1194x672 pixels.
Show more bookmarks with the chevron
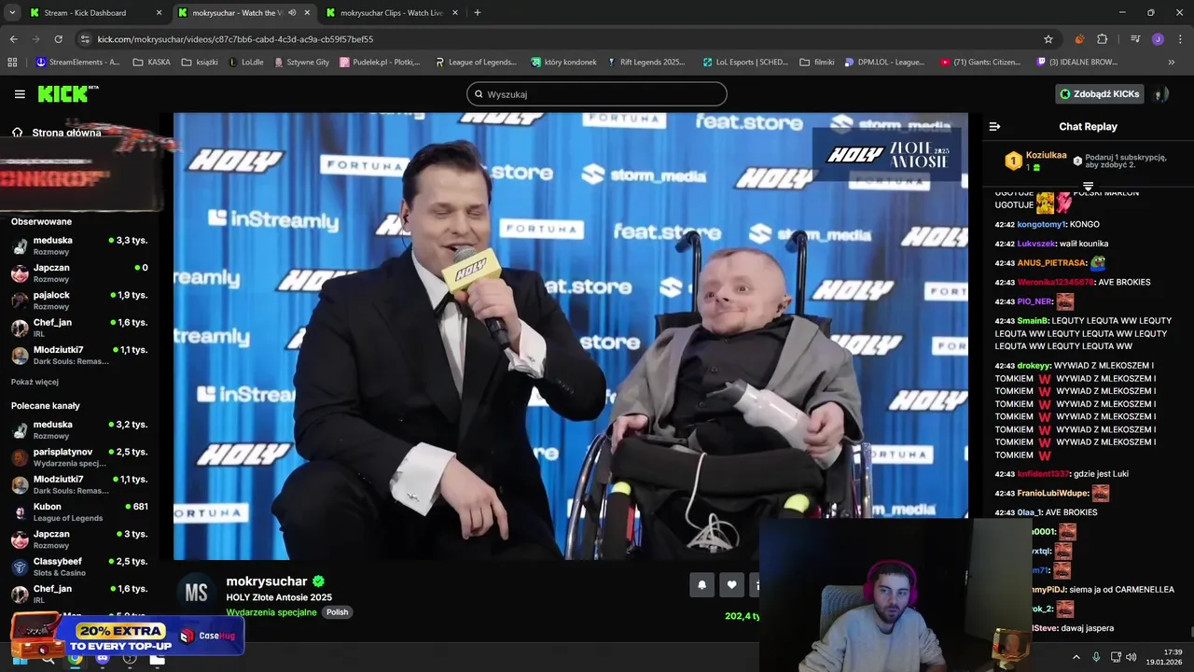coord(1172,63)
